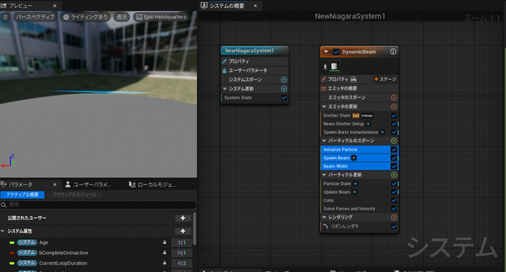The width and height of the screenshot is (506, 272).
Task: Click the lock icon on Age row
Action: [165, 242]
